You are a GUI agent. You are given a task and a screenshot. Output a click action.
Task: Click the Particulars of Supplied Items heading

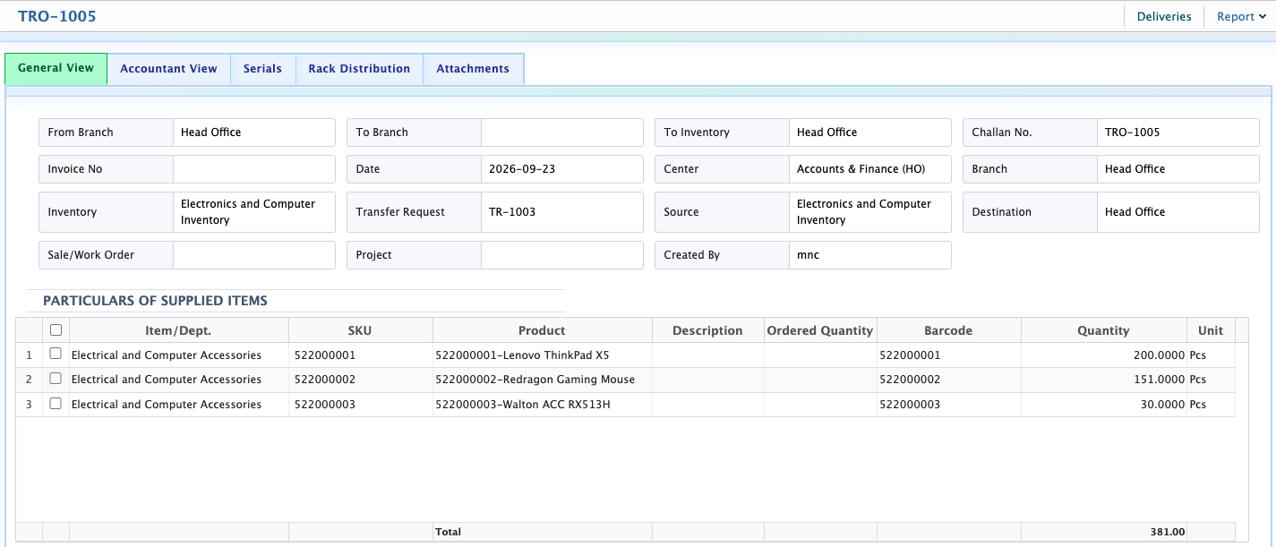pos(155,301)
